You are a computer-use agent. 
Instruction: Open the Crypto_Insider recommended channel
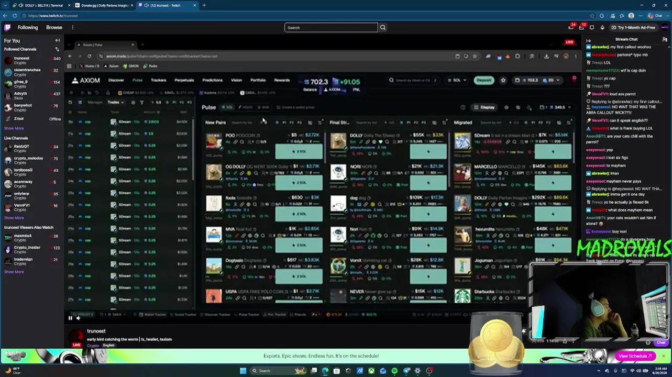[32, 249]
